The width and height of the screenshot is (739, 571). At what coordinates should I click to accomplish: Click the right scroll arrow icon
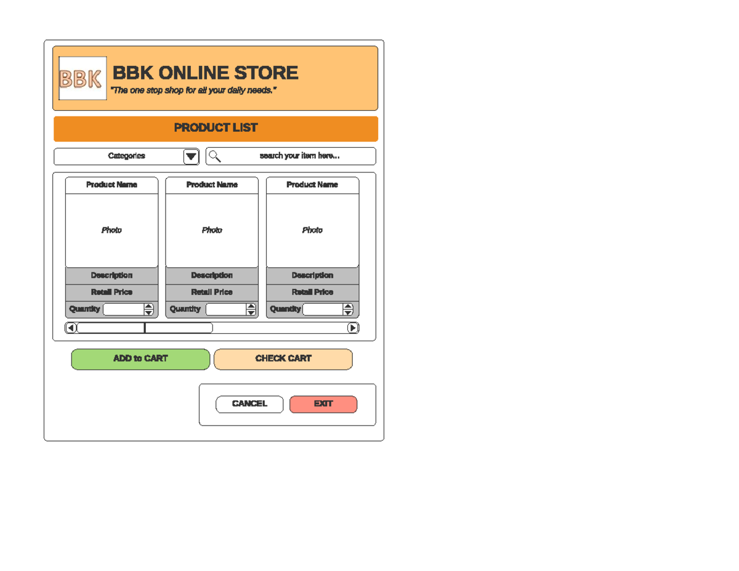point(353,327)
